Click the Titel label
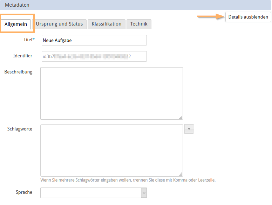This screenshot has width=272, height=205. (29, 40)
